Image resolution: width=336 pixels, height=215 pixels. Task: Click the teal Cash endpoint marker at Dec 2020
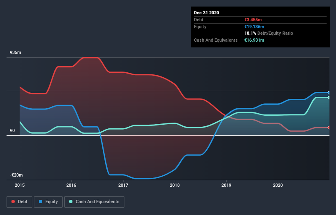329,97
